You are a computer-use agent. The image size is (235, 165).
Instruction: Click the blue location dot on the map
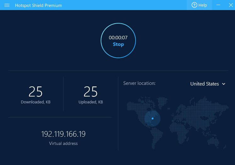153,118
